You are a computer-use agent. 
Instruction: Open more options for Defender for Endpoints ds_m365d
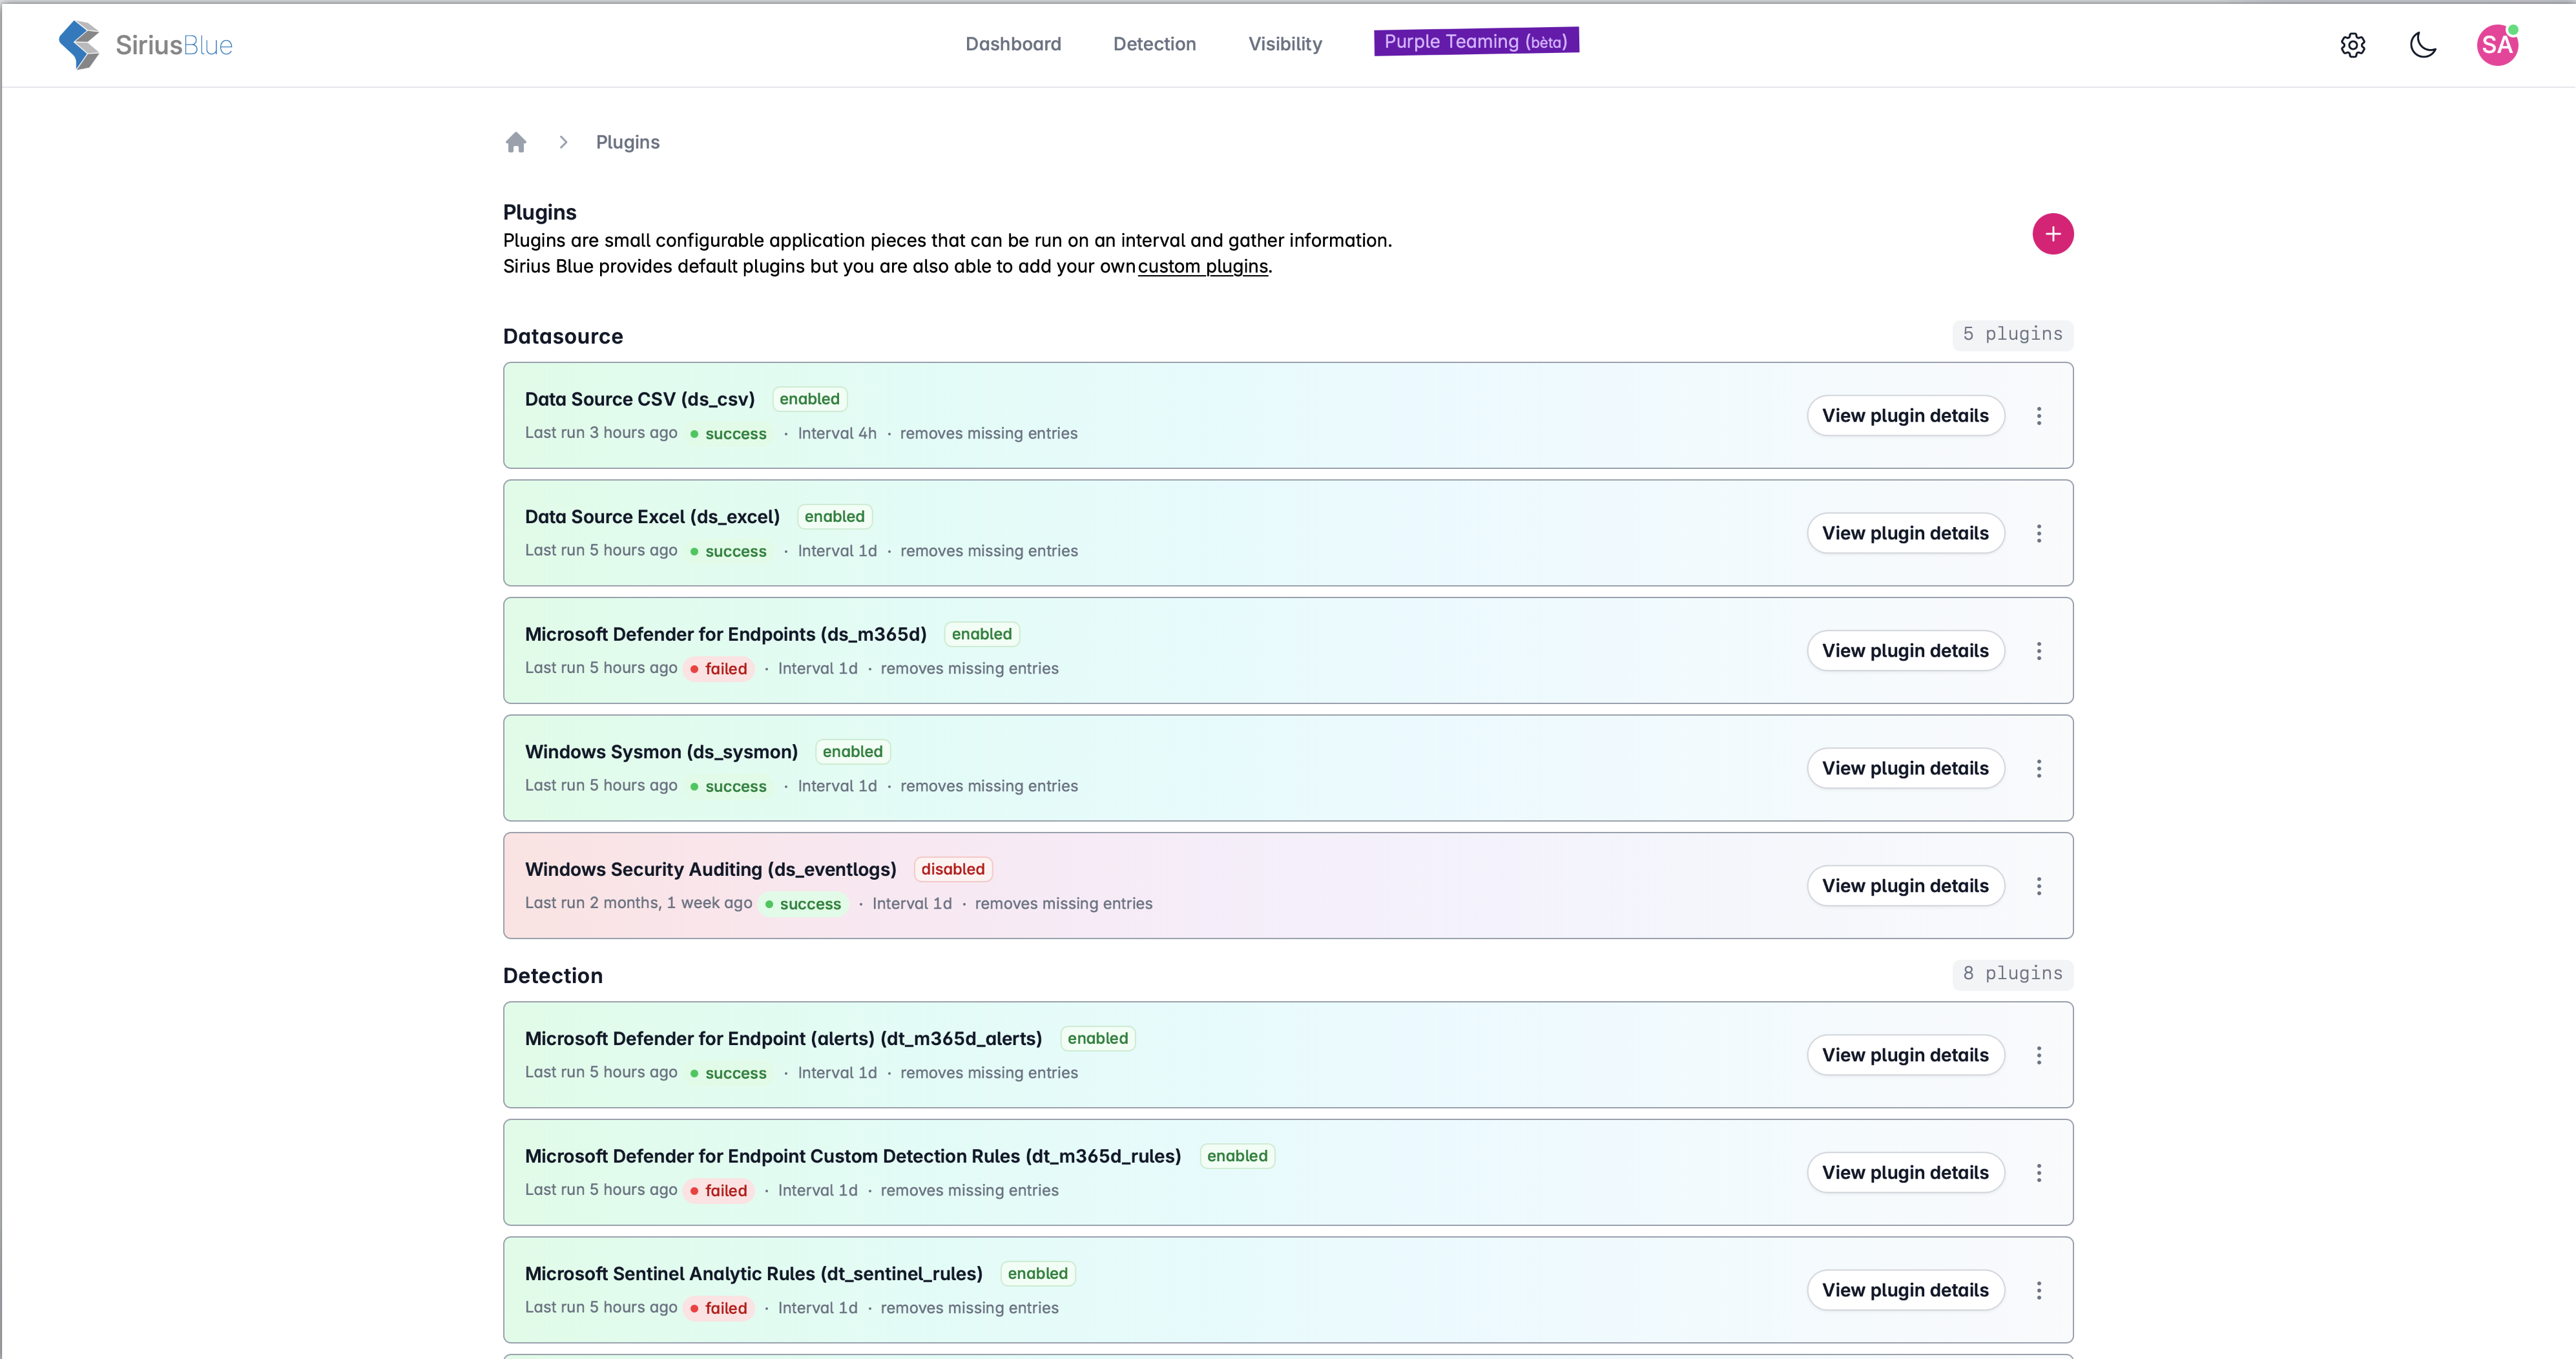coord(2038,651)
